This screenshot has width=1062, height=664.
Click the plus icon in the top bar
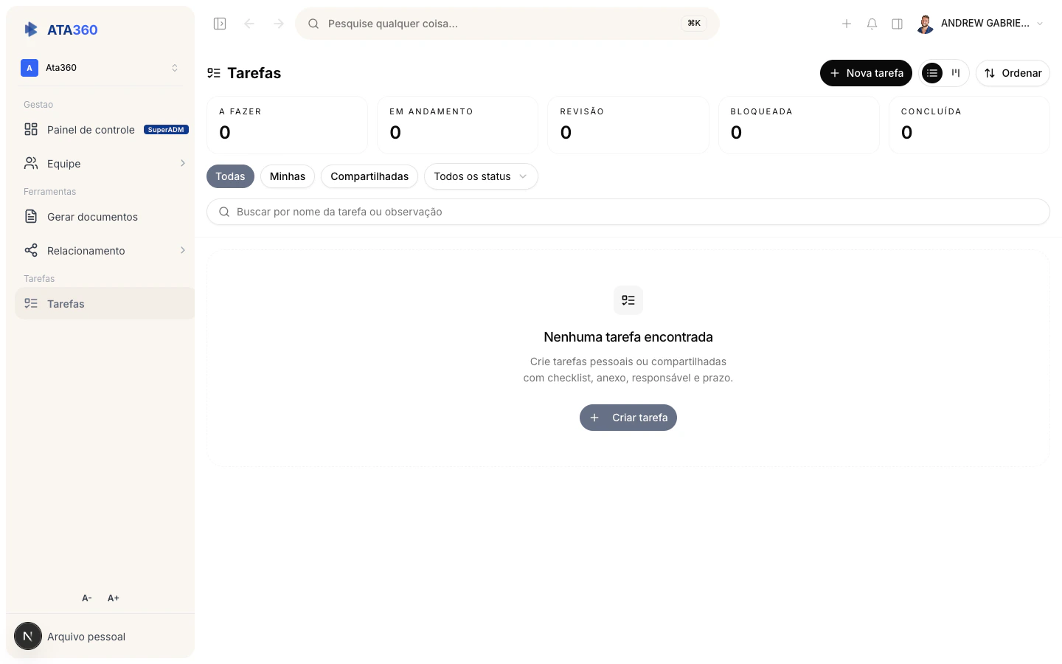[x=847, y=23]
